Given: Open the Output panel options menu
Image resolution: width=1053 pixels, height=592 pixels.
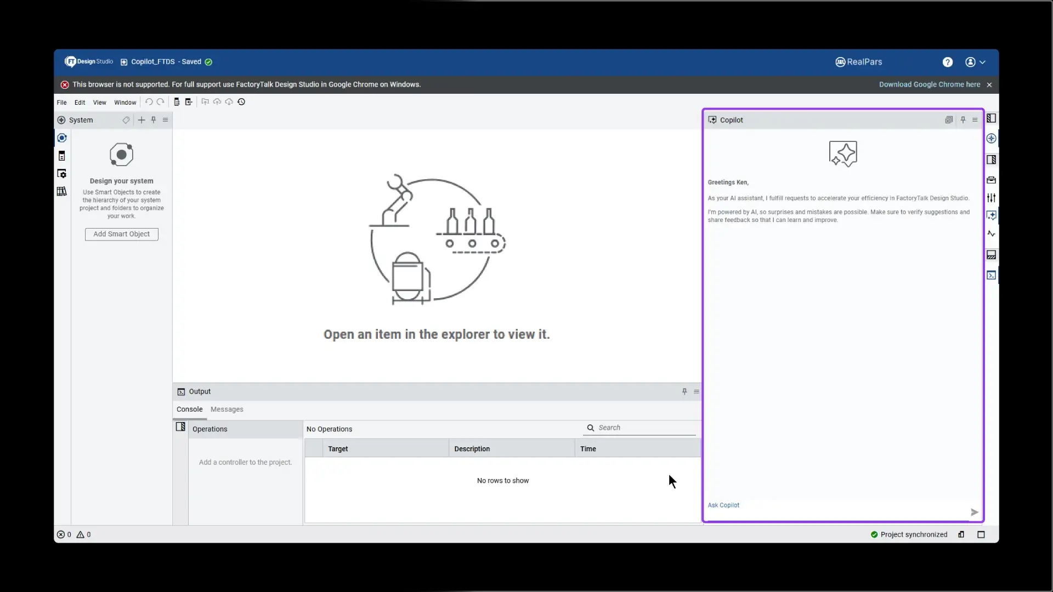Looking at the screenshot, I should coord(697,391).
